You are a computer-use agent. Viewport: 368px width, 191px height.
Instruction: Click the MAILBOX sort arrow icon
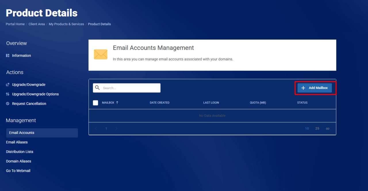117,103
